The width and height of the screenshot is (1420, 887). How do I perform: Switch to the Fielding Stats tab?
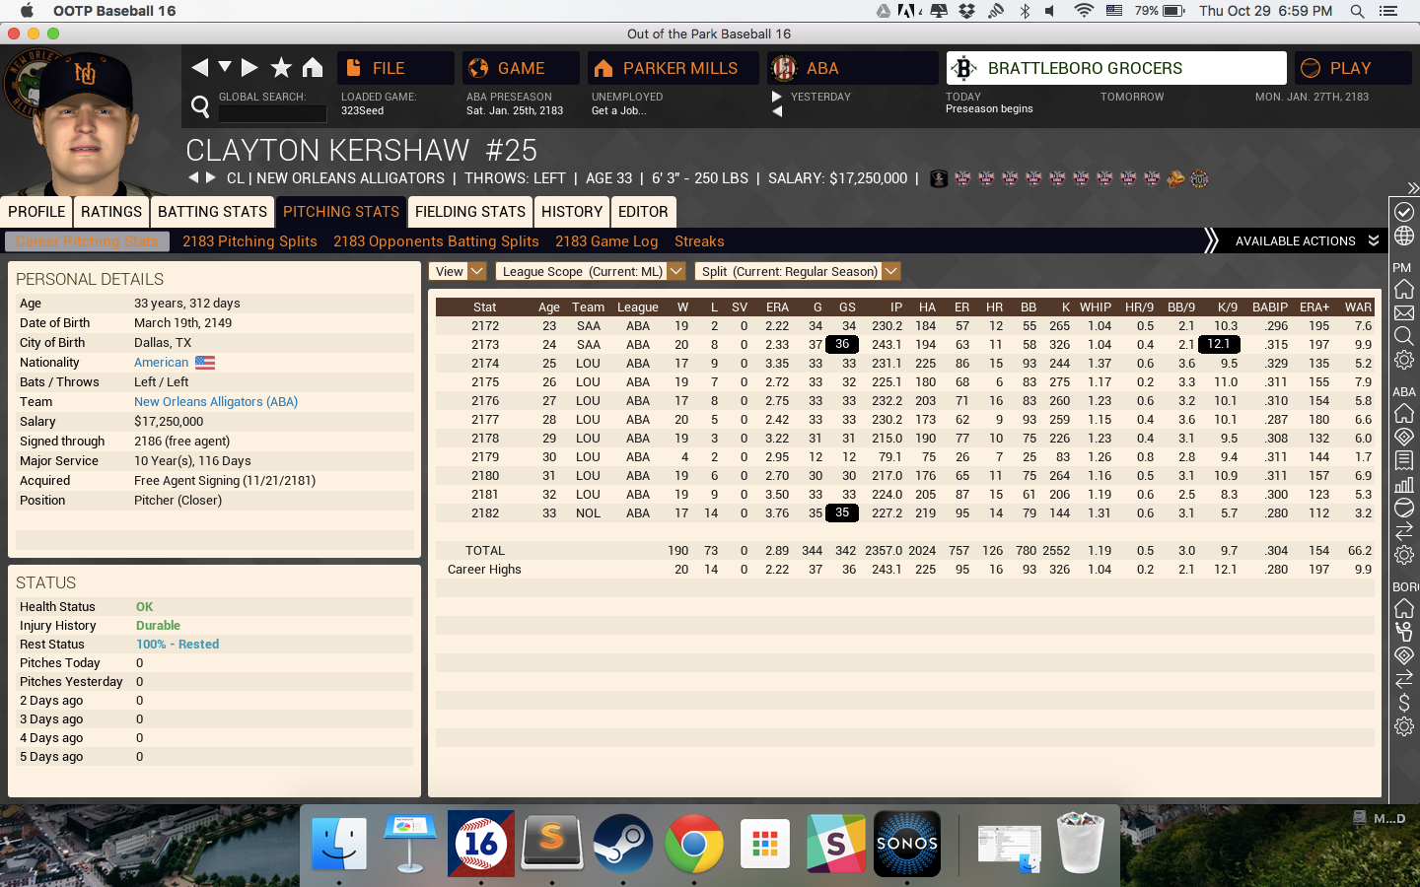click(469, 212)
